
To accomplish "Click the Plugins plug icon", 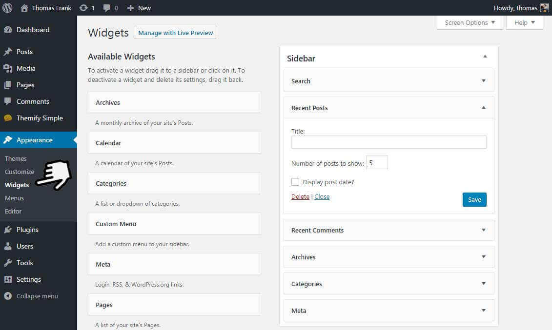I will coord(8,230).
